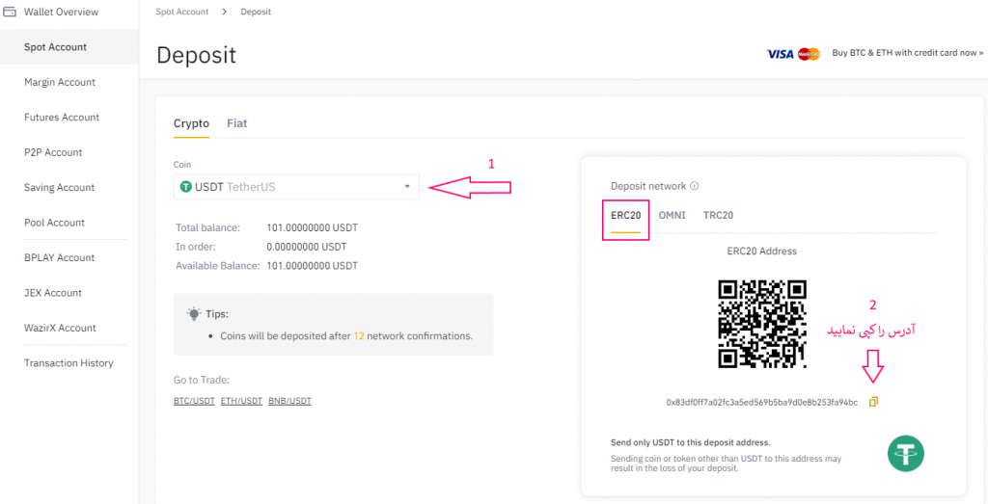The width and height of the screenshot is (988, 504).
Task: Select the OMNI deposit network tab
Action: 672,215
